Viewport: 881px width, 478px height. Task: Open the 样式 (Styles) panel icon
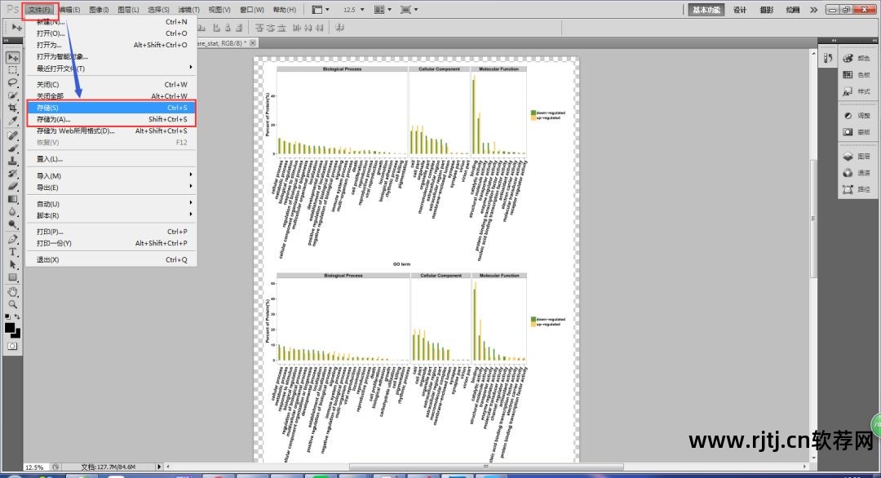click(857, 91)
